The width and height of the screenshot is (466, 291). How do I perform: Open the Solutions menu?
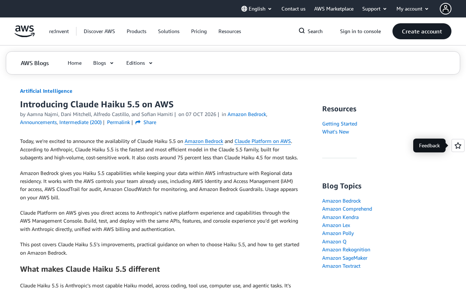tap(169, 31)
